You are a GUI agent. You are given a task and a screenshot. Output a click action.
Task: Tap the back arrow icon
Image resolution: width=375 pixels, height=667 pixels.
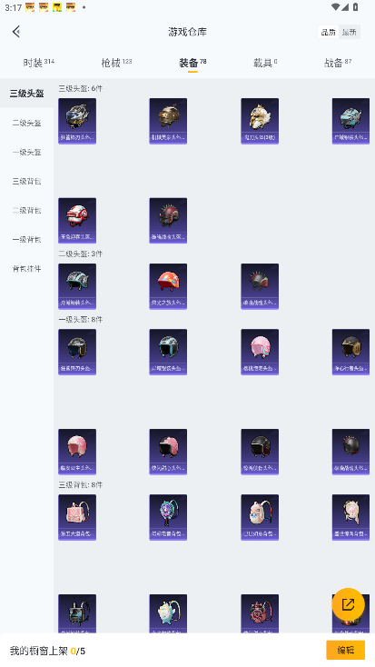[16, 32]
